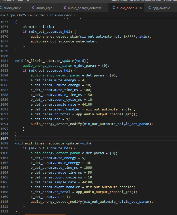The image size is (177, 215).
Task: Click 0xFFFF literal on line 1076
Action: [129, 37]
